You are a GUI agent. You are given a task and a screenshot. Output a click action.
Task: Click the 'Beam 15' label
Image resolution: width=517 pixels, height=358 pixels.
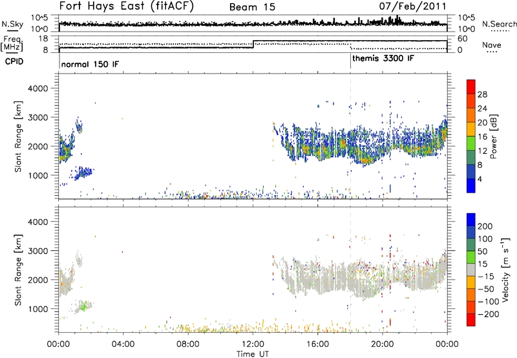[x=252, y=7]
